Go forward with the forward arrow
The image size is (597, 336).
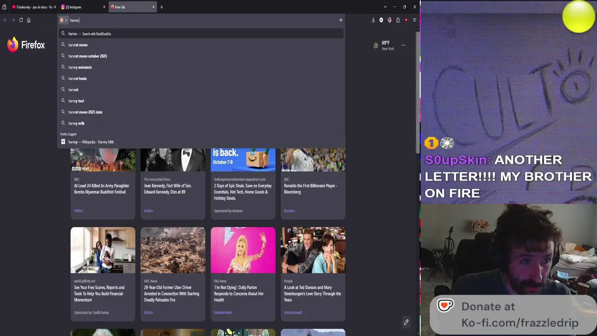pyautogui.click(x=13, y=20)
